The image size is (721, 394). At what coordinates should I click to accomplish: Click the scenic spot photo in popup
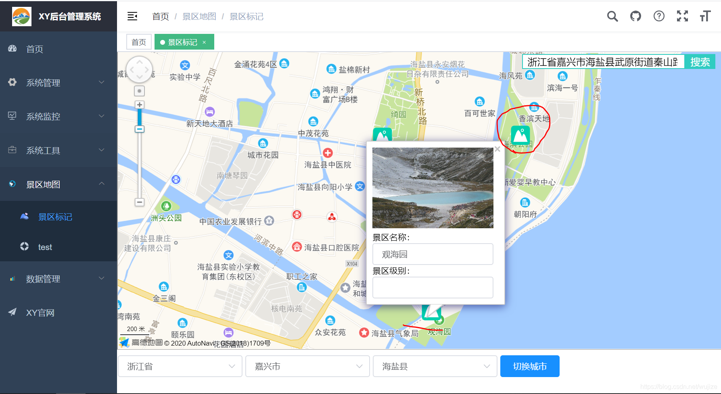[x=433, y=188]
